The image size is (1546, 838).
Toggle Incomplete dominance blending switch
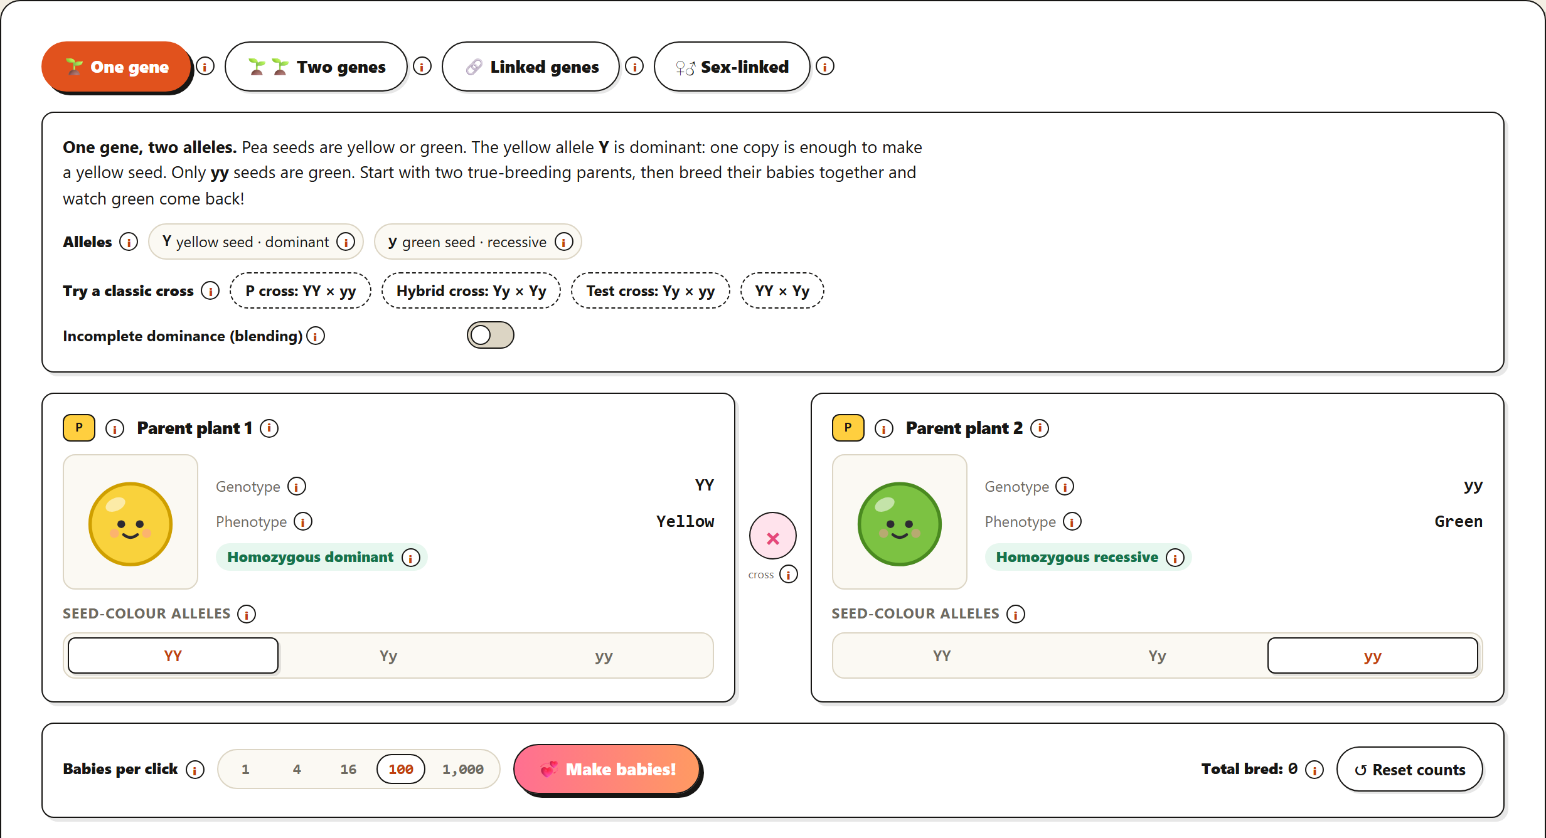pyautogui.click(x=490, y=336)
